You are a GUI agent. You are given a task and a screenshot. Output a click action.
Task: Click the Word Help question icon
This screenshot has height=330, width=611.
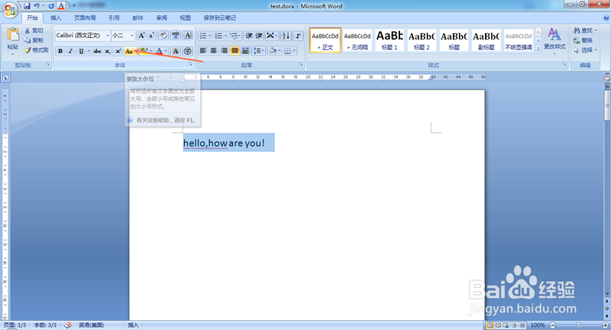click(606, 18)
